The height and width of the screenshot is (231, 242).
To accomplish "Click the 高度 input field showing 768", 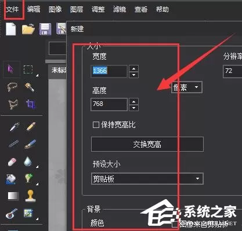I will [x=109, y=104].
